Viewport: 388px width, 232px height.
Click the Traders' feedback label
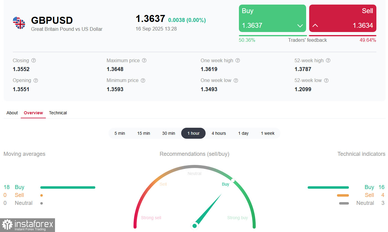(307, 40)
